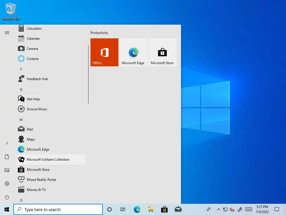Open the touch keyboard tray icon
The height and width of the screenshot is (215, 286).
(x=249, y=209)
